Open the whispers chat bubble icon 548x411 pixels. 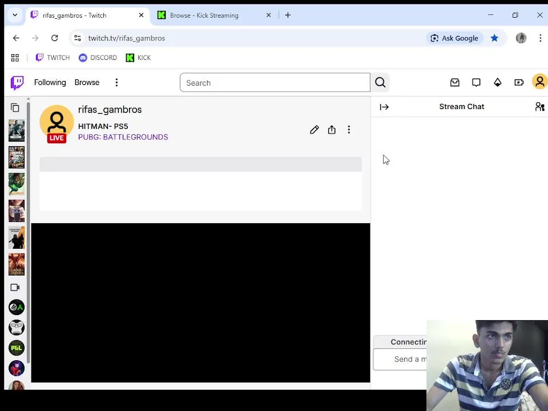(x=476, y=82)
